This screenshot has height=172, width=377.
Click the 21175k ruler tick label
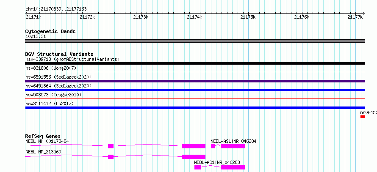coord(248,17)
